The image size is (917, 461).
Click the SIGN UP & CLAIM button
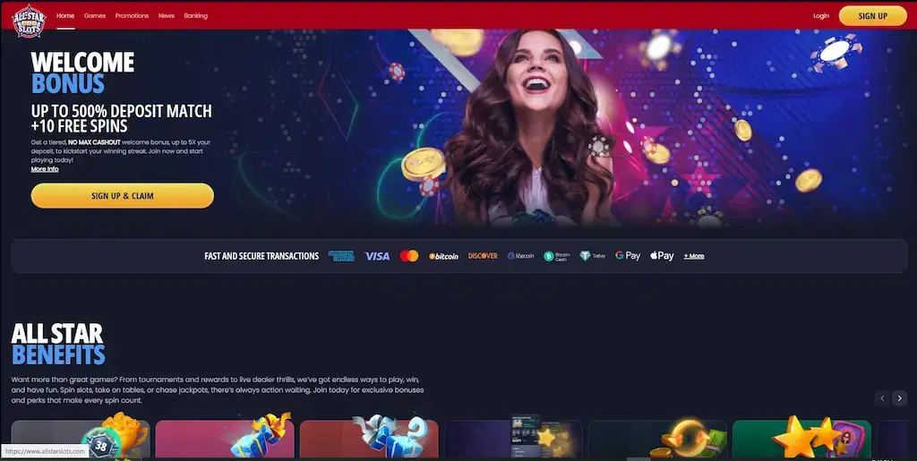[122, 196]
